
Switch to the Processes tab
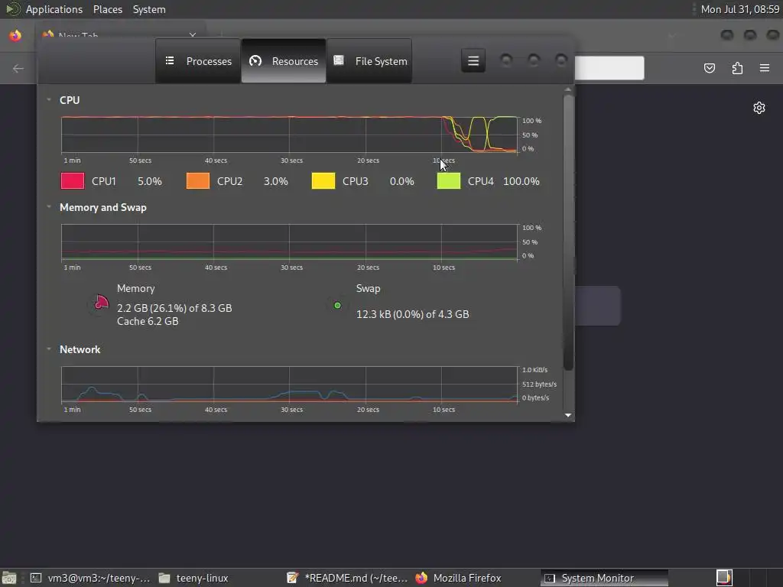(x=198, y=61)
